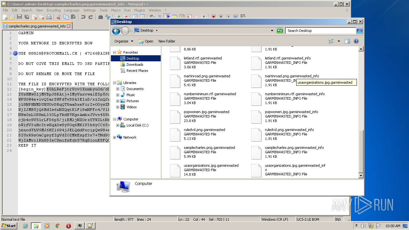
Task: Select Downloads in the Favorites list
Action: [x=135, y=65]
